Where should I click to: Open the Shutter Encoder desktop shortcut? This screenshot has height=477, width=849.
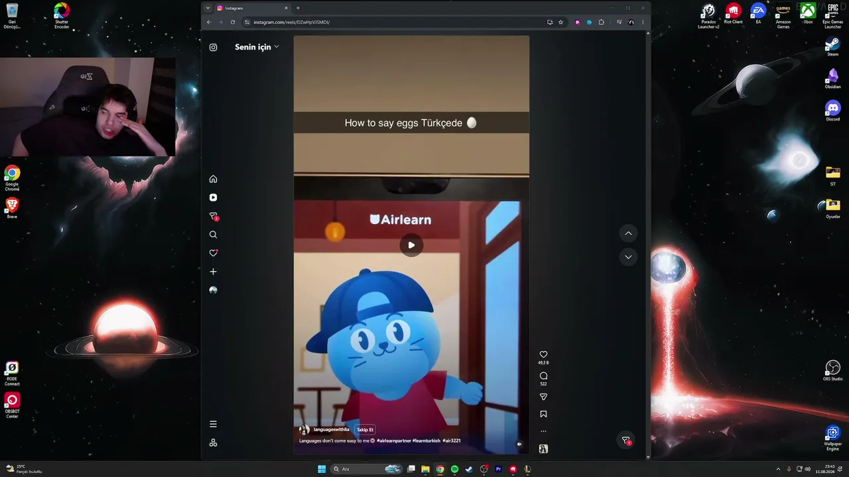pos(62,16)
